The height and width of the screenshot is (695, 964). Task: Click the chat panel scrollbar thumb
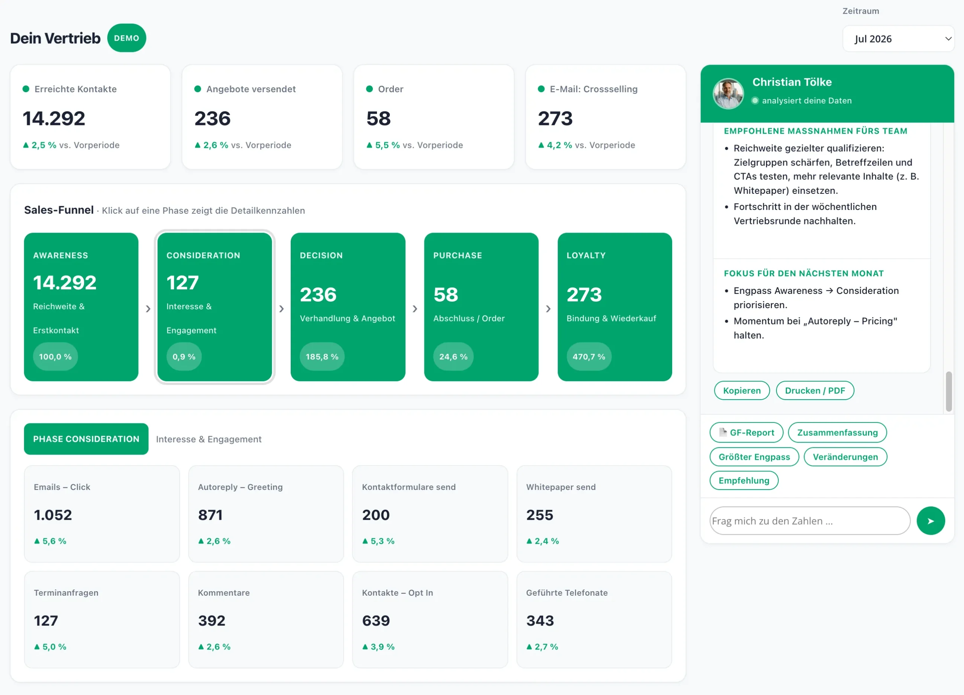click(949, 391)
